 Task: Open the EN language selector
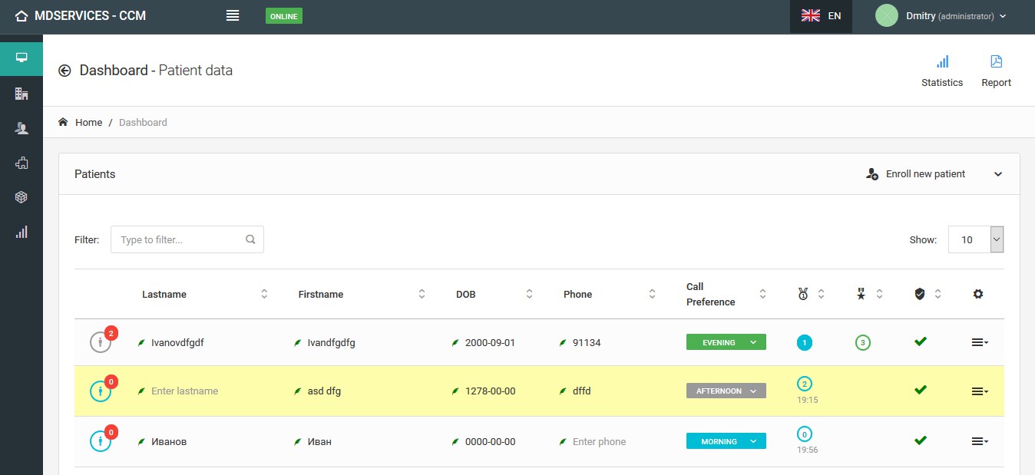pyautogui.click(x=821, y=16)
